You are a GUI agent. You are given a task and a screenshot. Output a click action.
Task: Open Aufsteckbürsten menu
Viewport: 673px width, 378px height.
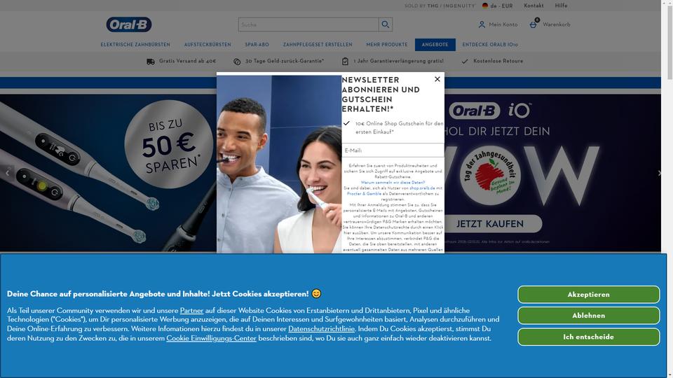[x=208, y=45]
